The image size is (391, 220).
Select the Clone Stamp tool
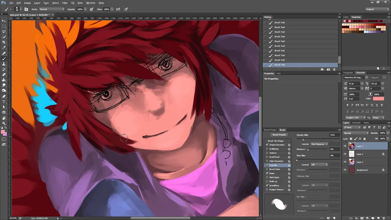pos(4,64)
